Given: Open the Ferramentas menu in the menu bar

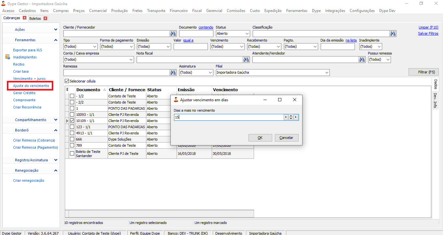Looking at the screenshot, I should pyautogui.click(x=297, y=11).
